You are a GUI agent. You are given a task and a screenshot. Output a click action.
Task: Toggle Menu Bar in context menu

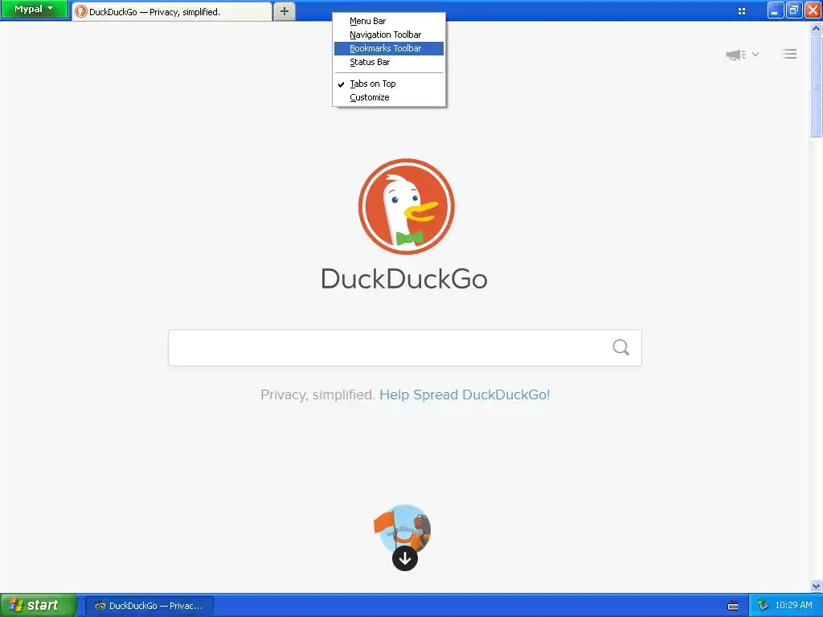coord(389,21)
